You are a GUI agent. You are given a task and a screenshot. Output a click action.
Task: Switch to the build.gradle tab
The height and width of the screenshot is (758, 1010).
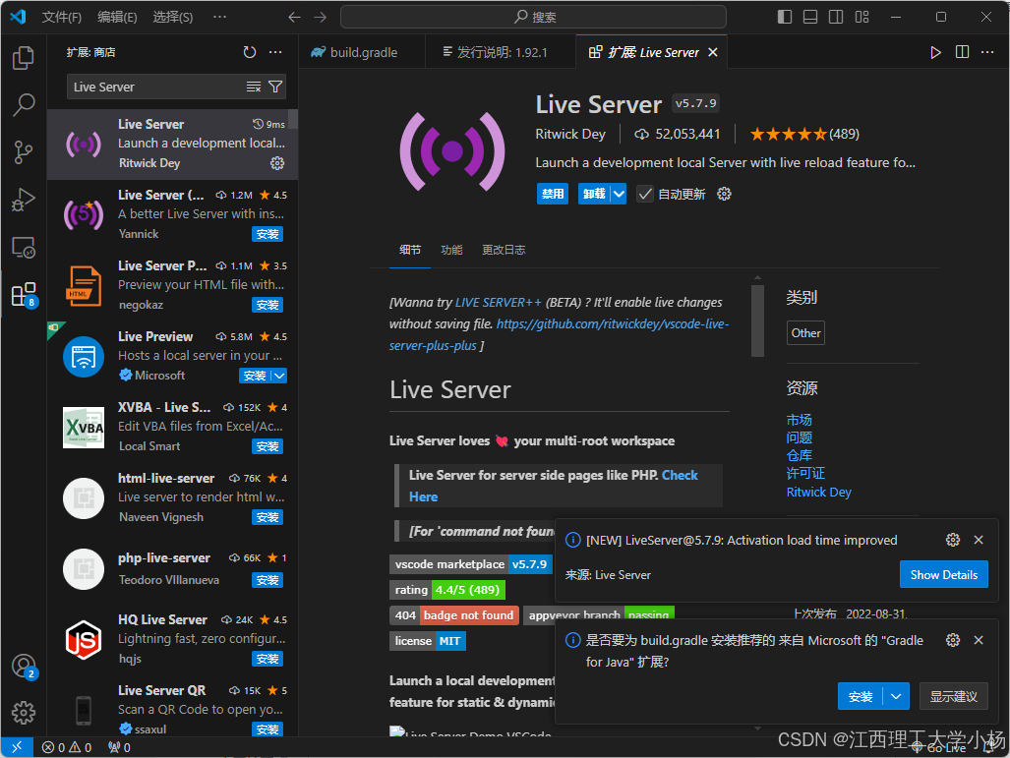point(362,52)
